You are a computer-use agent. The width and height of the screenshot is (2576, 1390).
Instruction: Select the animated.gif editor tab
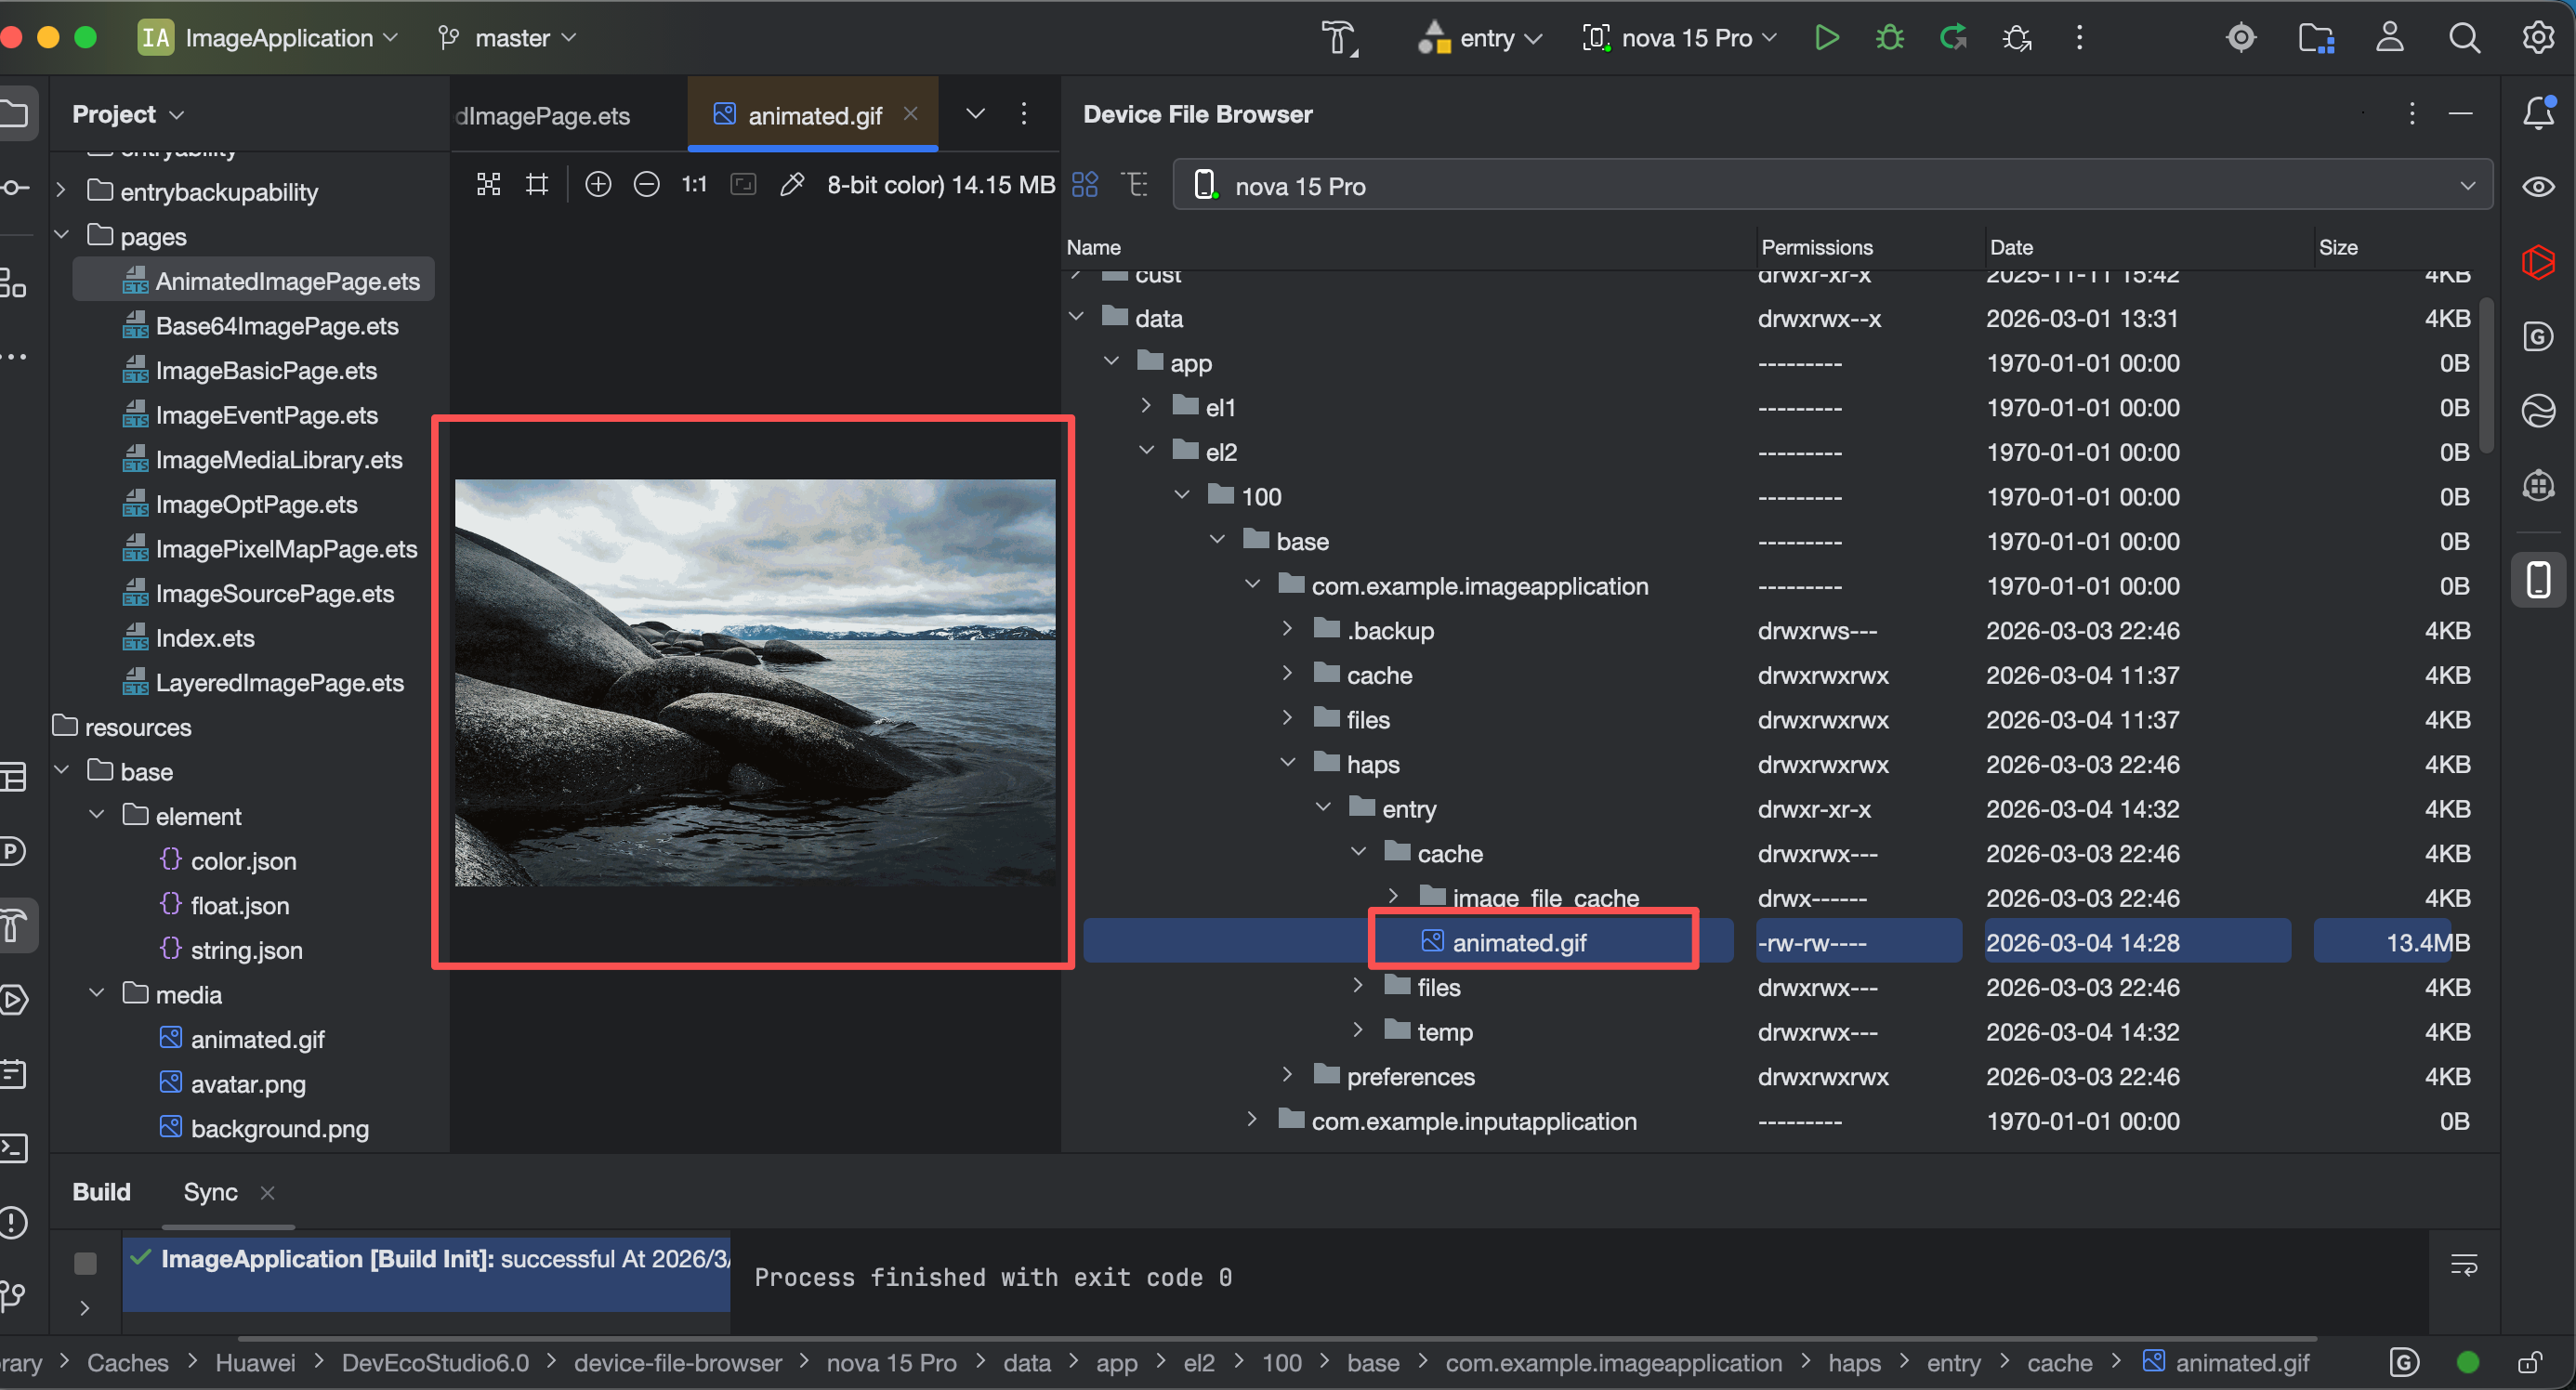click(x=814, y=115)
